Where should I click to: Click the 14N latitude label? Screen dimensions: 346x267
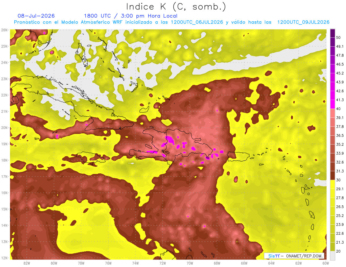point(4,225)
